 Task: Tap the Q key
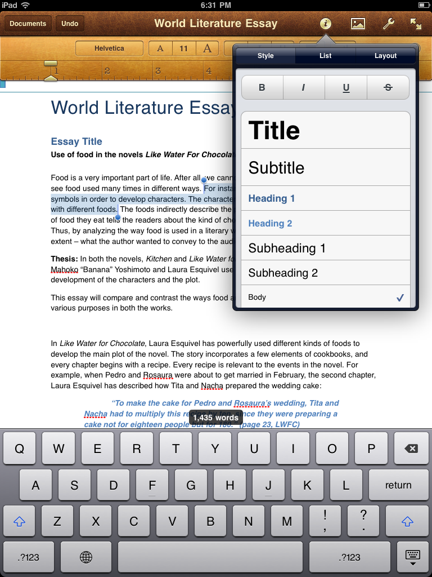(x=20, y=449)
